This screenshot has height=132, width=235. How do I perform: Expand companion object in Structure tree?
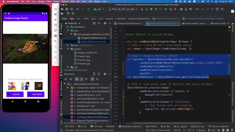pos(68,88)
